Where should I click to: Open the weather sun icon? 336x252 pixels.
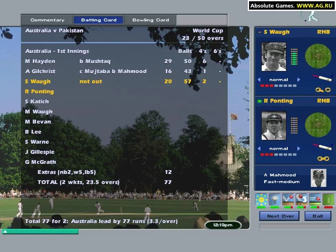tap(261, 199)
